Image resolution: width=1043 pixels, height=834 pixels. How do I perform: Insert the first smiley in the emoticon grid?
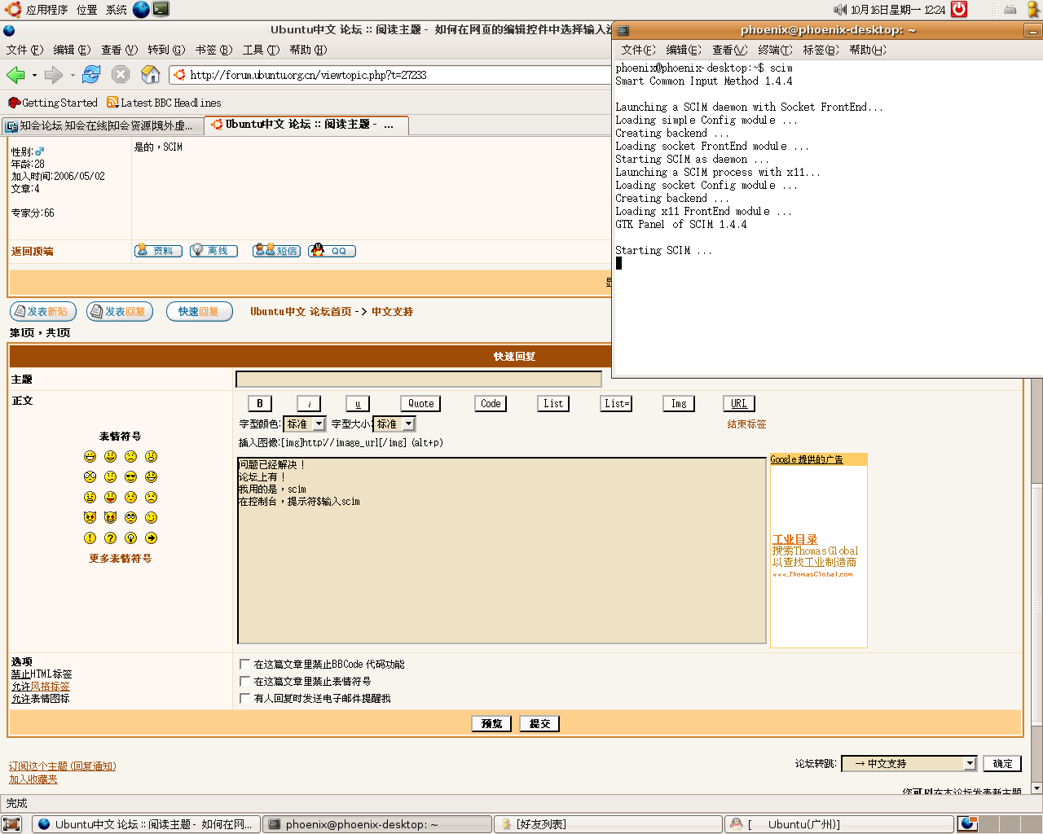click(90, 457)
